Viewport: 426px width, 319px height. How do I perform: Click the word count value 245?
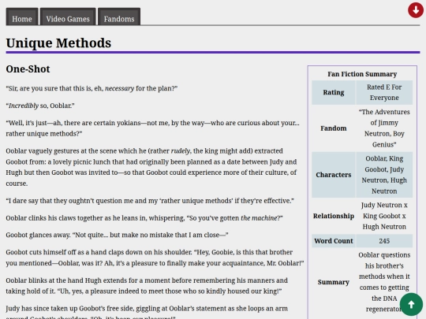384,241
